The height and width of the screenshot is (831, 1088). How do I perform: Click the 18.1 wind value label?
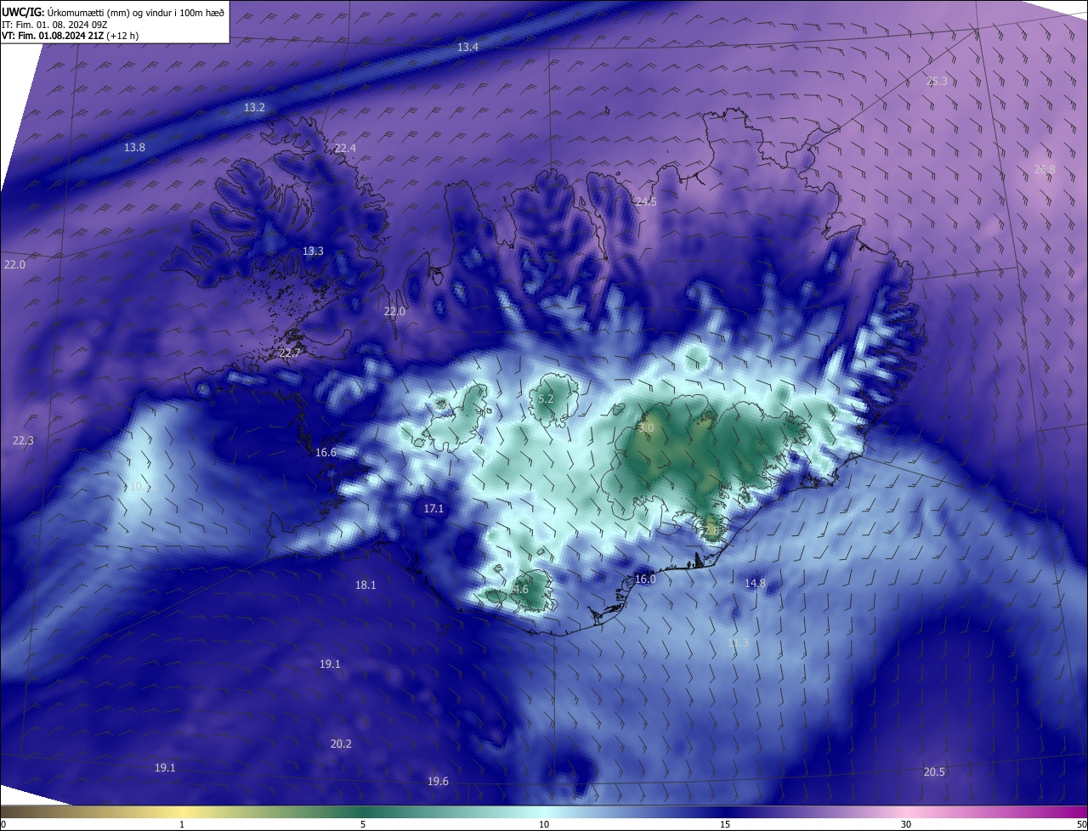point(365,585)
